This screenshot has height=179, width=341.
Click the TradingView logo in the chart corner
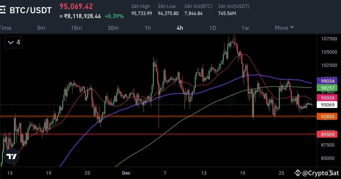[11, 157]
